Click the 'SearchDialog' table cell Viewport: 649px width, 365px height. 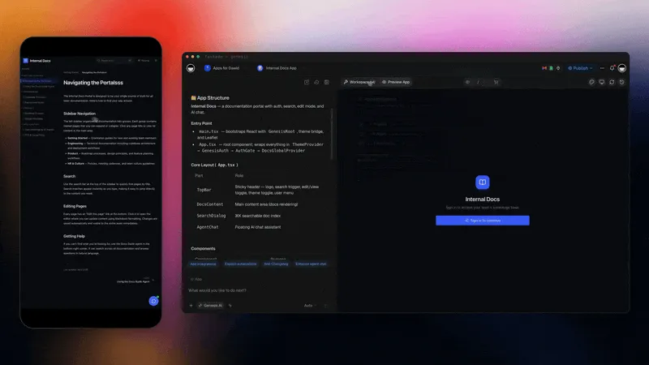click(211, 216)
